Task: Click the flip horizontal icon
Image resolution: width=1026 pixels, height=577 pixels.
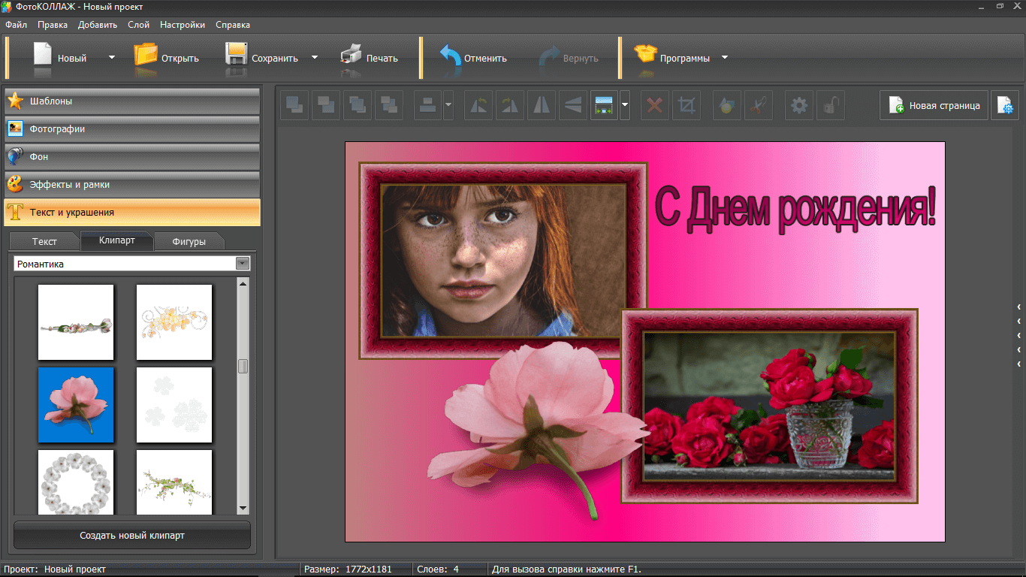Action: click(541, 106)
